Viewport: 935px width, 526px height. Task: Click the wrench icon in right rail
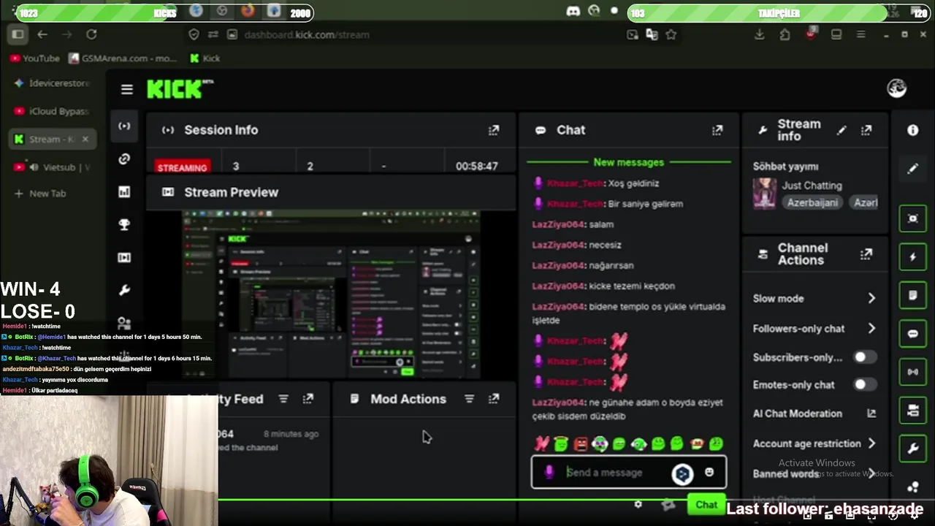point(913,449)
